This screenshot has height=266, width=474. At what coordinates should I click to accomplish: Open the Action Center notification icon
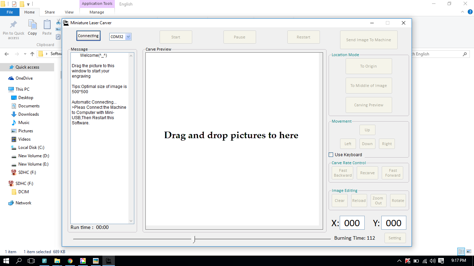point(441,261)
